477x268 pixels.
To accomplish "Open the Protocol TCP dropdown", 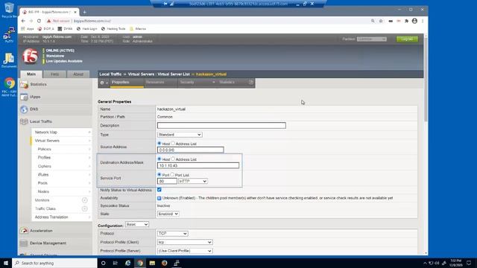I will [172, 234].
